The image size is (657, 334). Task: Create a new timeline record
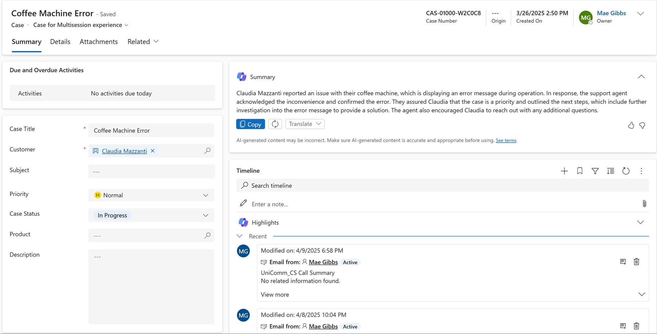[564, 171]
